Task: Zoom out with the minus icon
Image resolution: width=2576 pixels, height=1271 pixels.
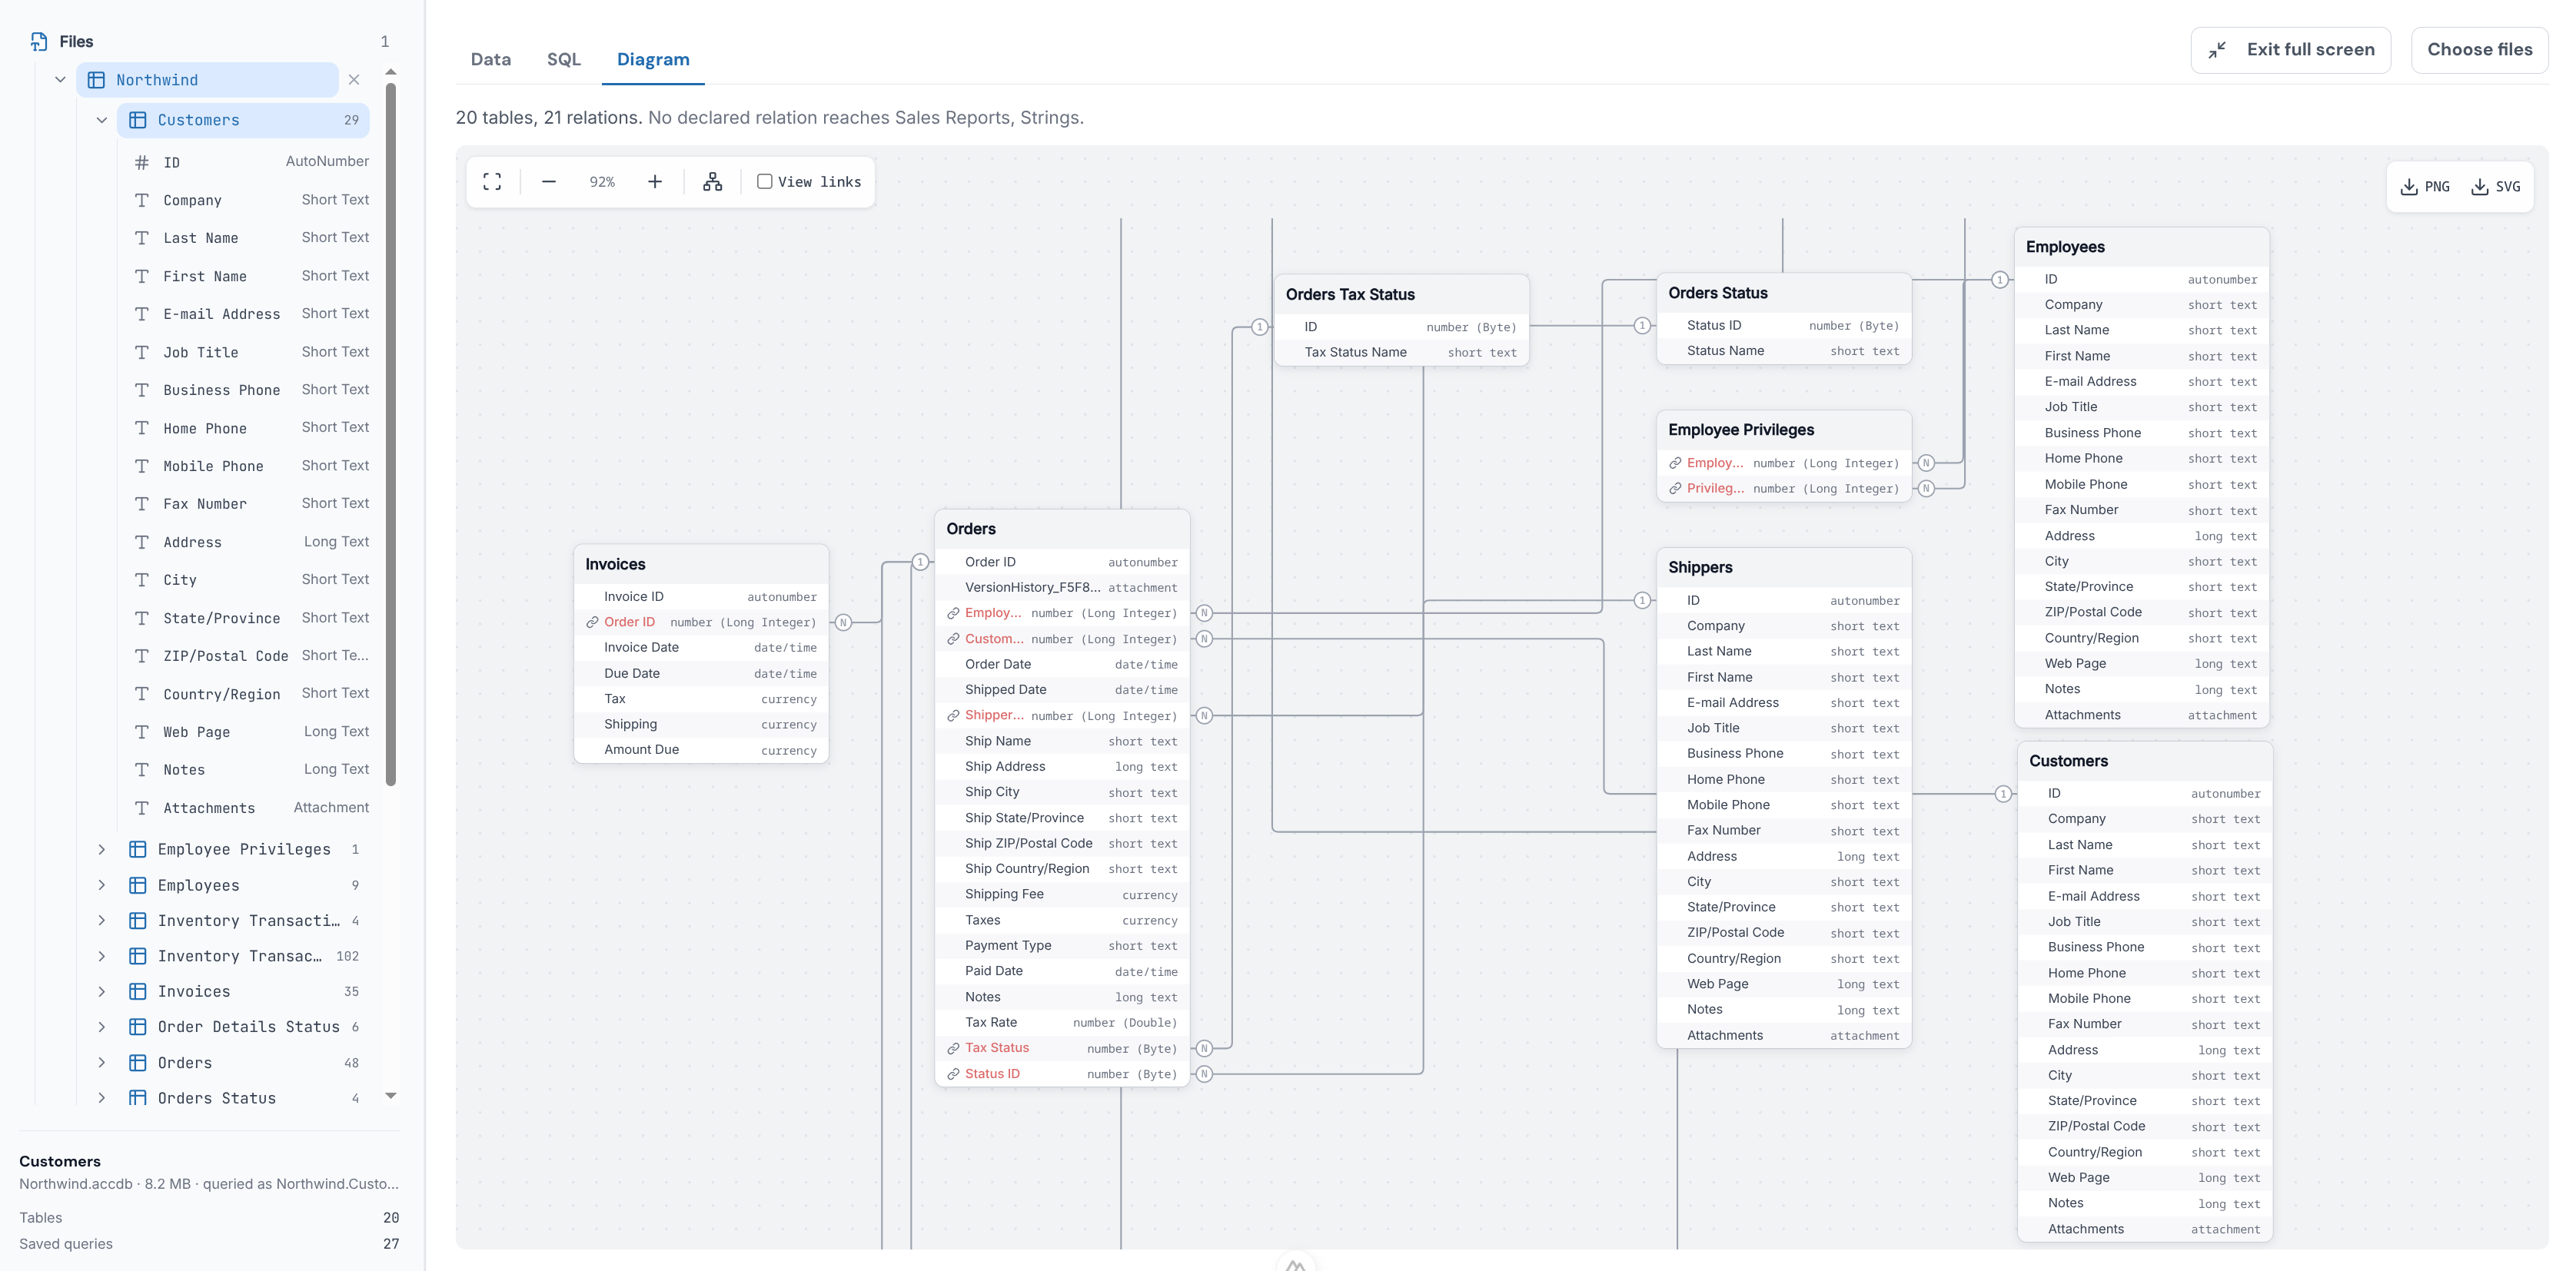Action: 549,182
